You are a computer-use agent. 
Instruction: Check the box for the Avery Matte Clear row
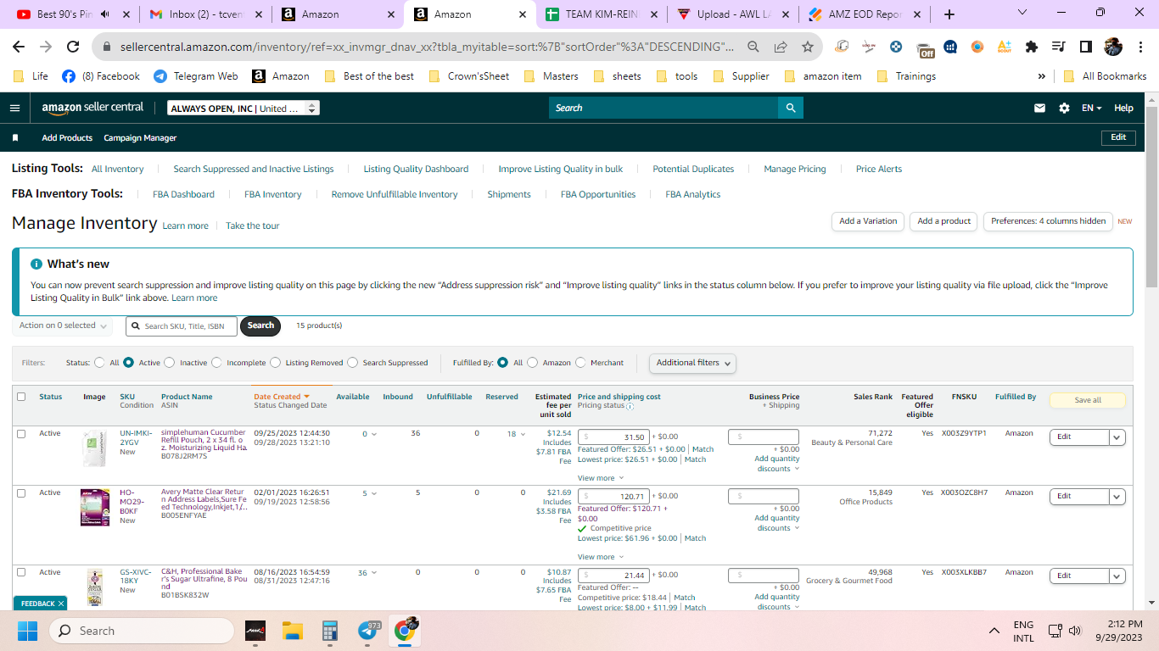pos(21,492)
